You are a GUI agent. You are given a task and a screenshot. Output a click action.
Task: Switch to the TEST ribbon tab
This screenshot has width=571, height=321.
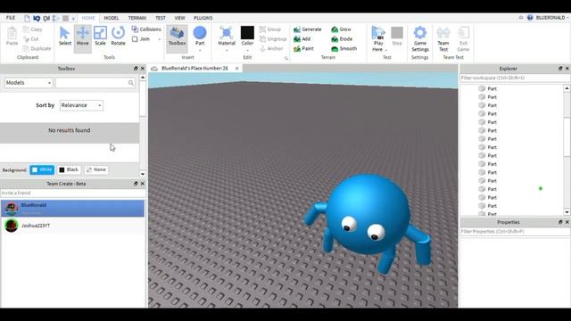click(x=161, y=18)
